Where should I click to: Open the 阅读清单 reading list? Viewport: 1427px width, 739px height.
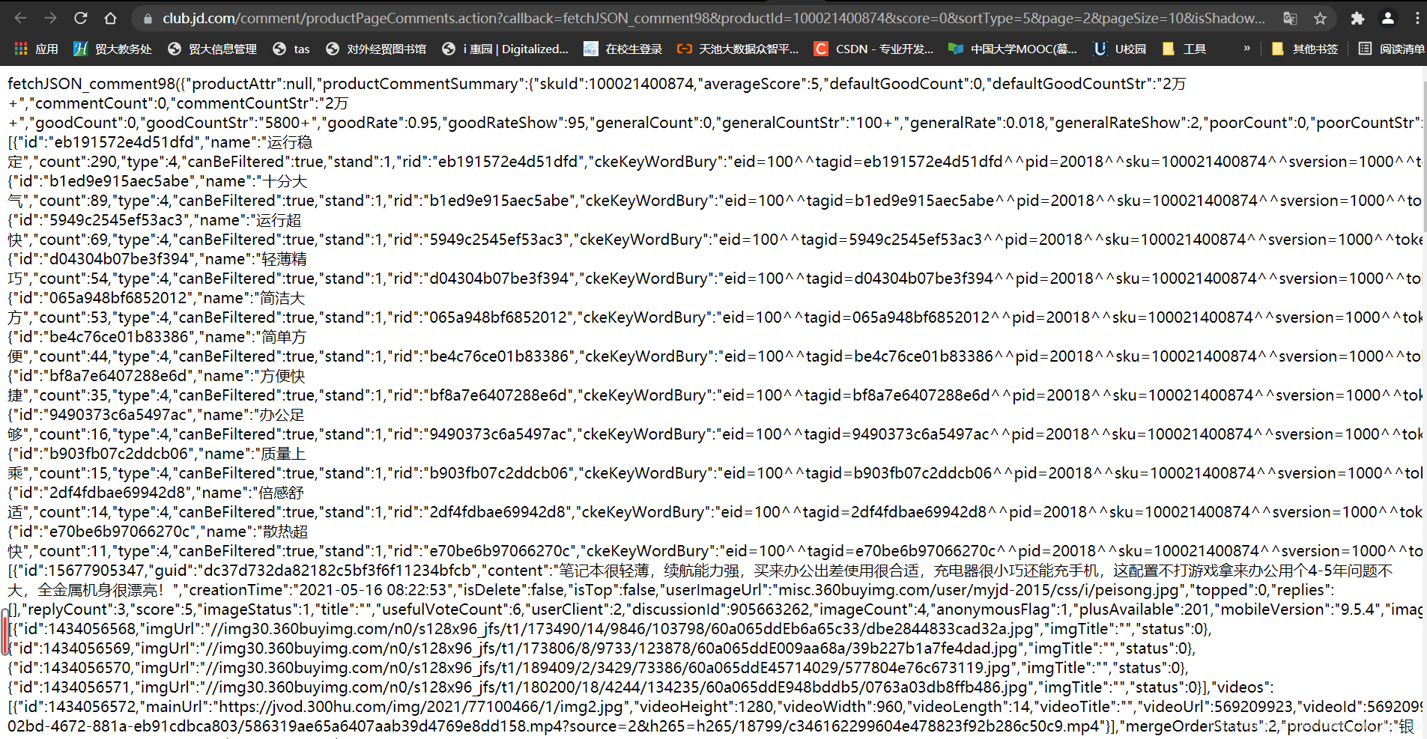click(x=1391, y=49)
